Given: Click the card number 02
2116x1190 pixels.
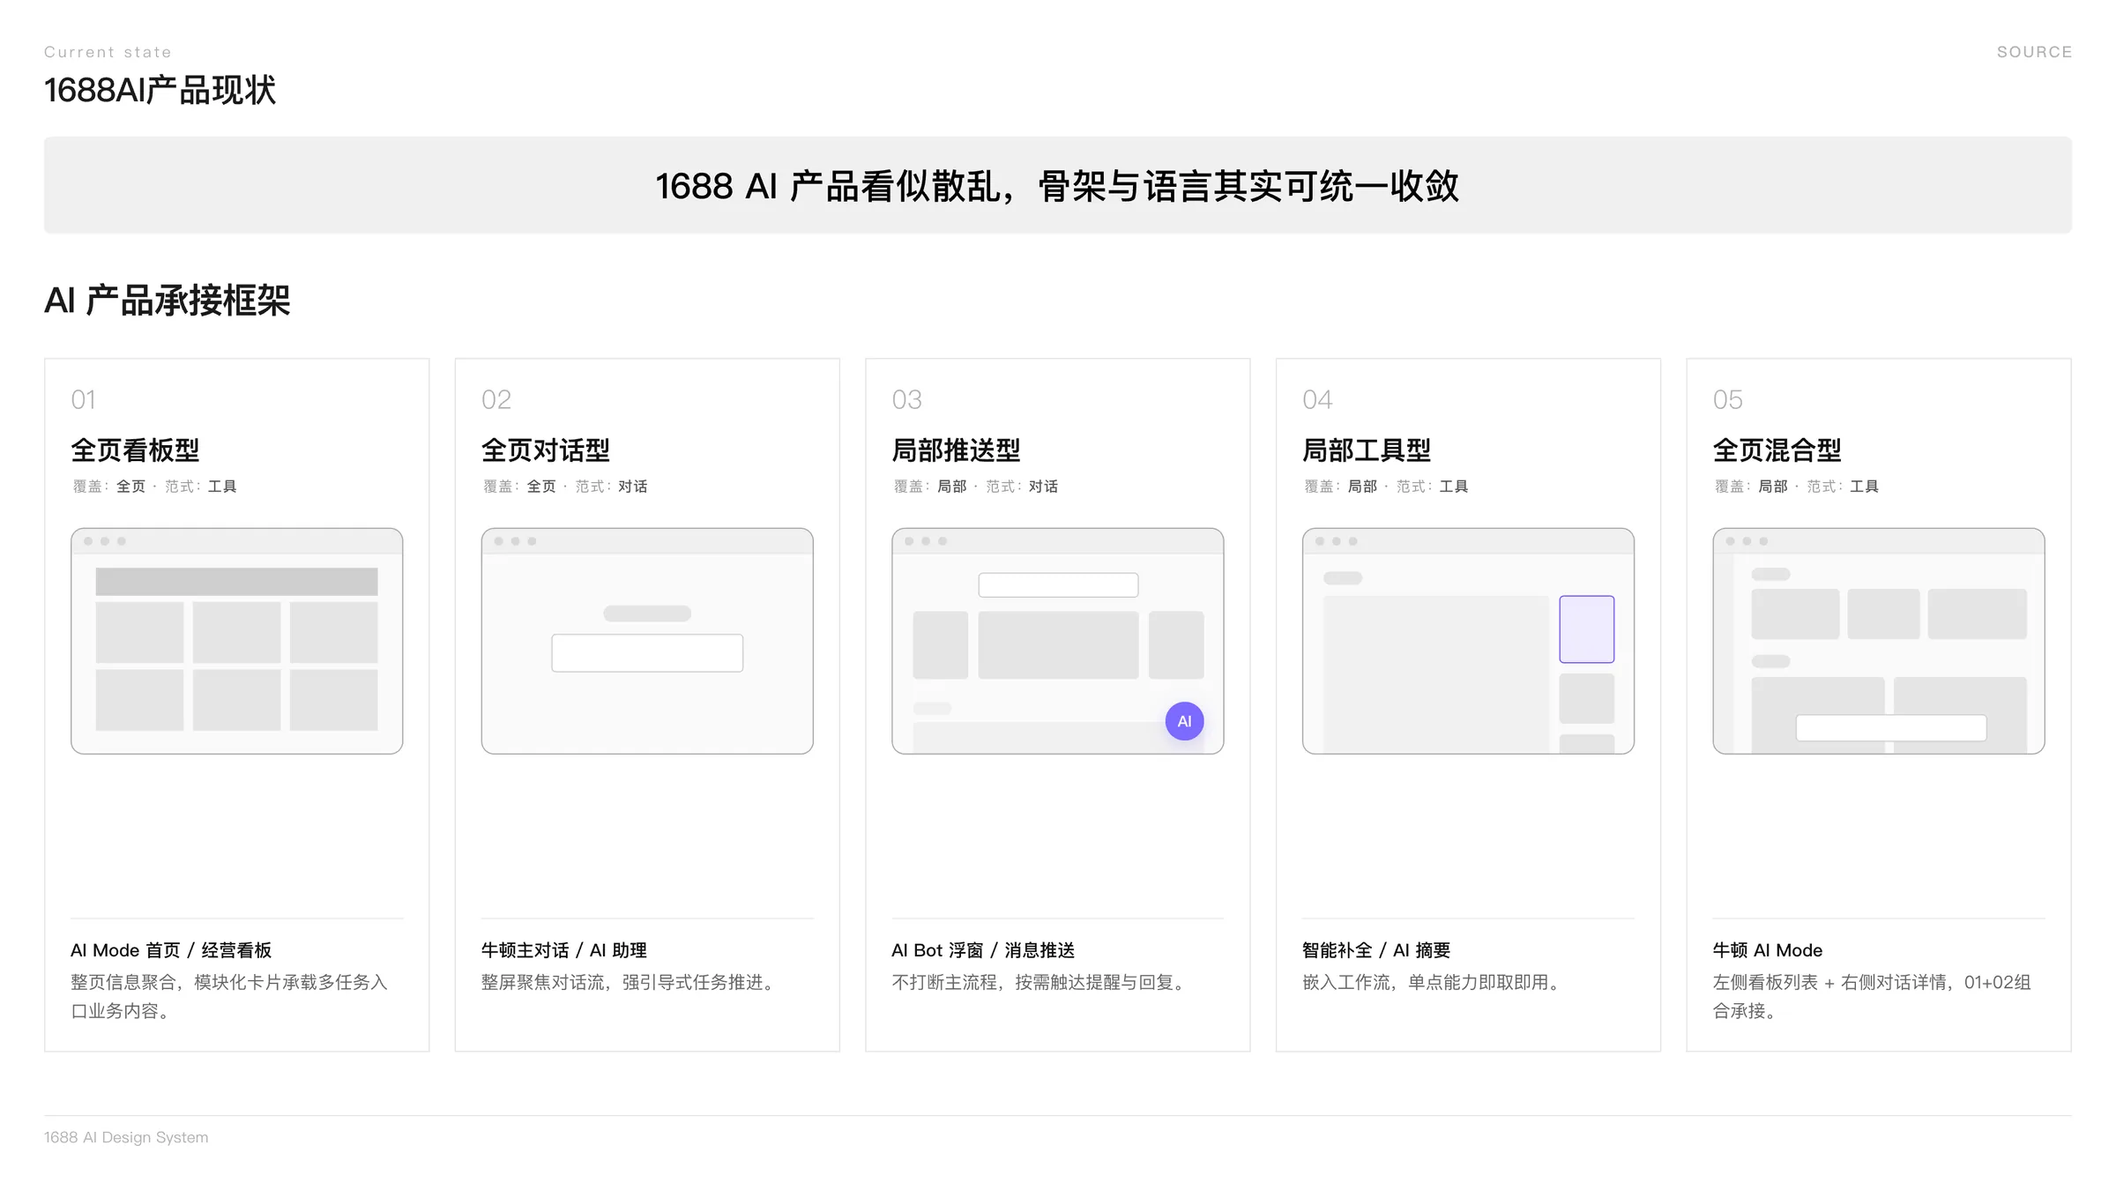Looking at the screenshot, I should pyautogui.click(x=496, y=399).
